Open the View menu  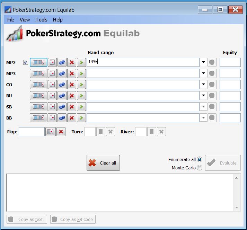tap(25, 20)
